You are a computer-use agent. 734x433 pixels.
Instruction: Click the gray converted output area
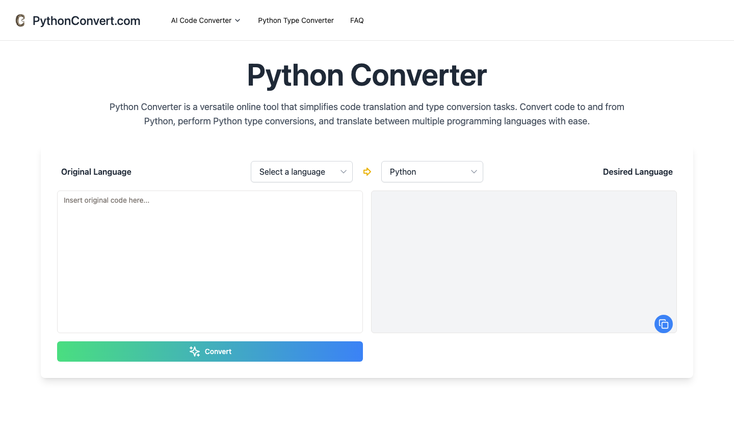point(524,262)
